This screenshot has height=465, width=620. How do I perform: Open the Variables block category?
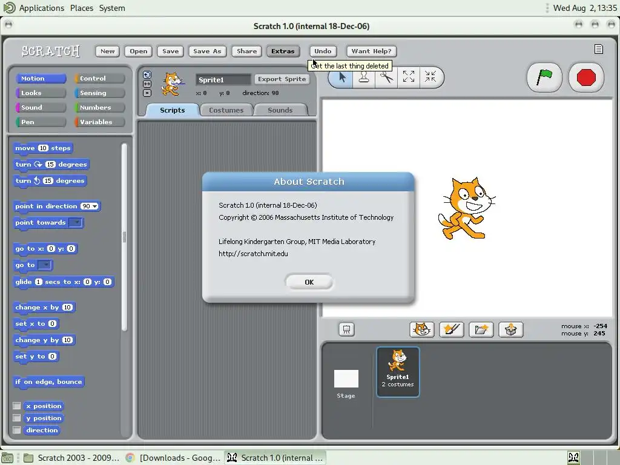pos(100,122)
